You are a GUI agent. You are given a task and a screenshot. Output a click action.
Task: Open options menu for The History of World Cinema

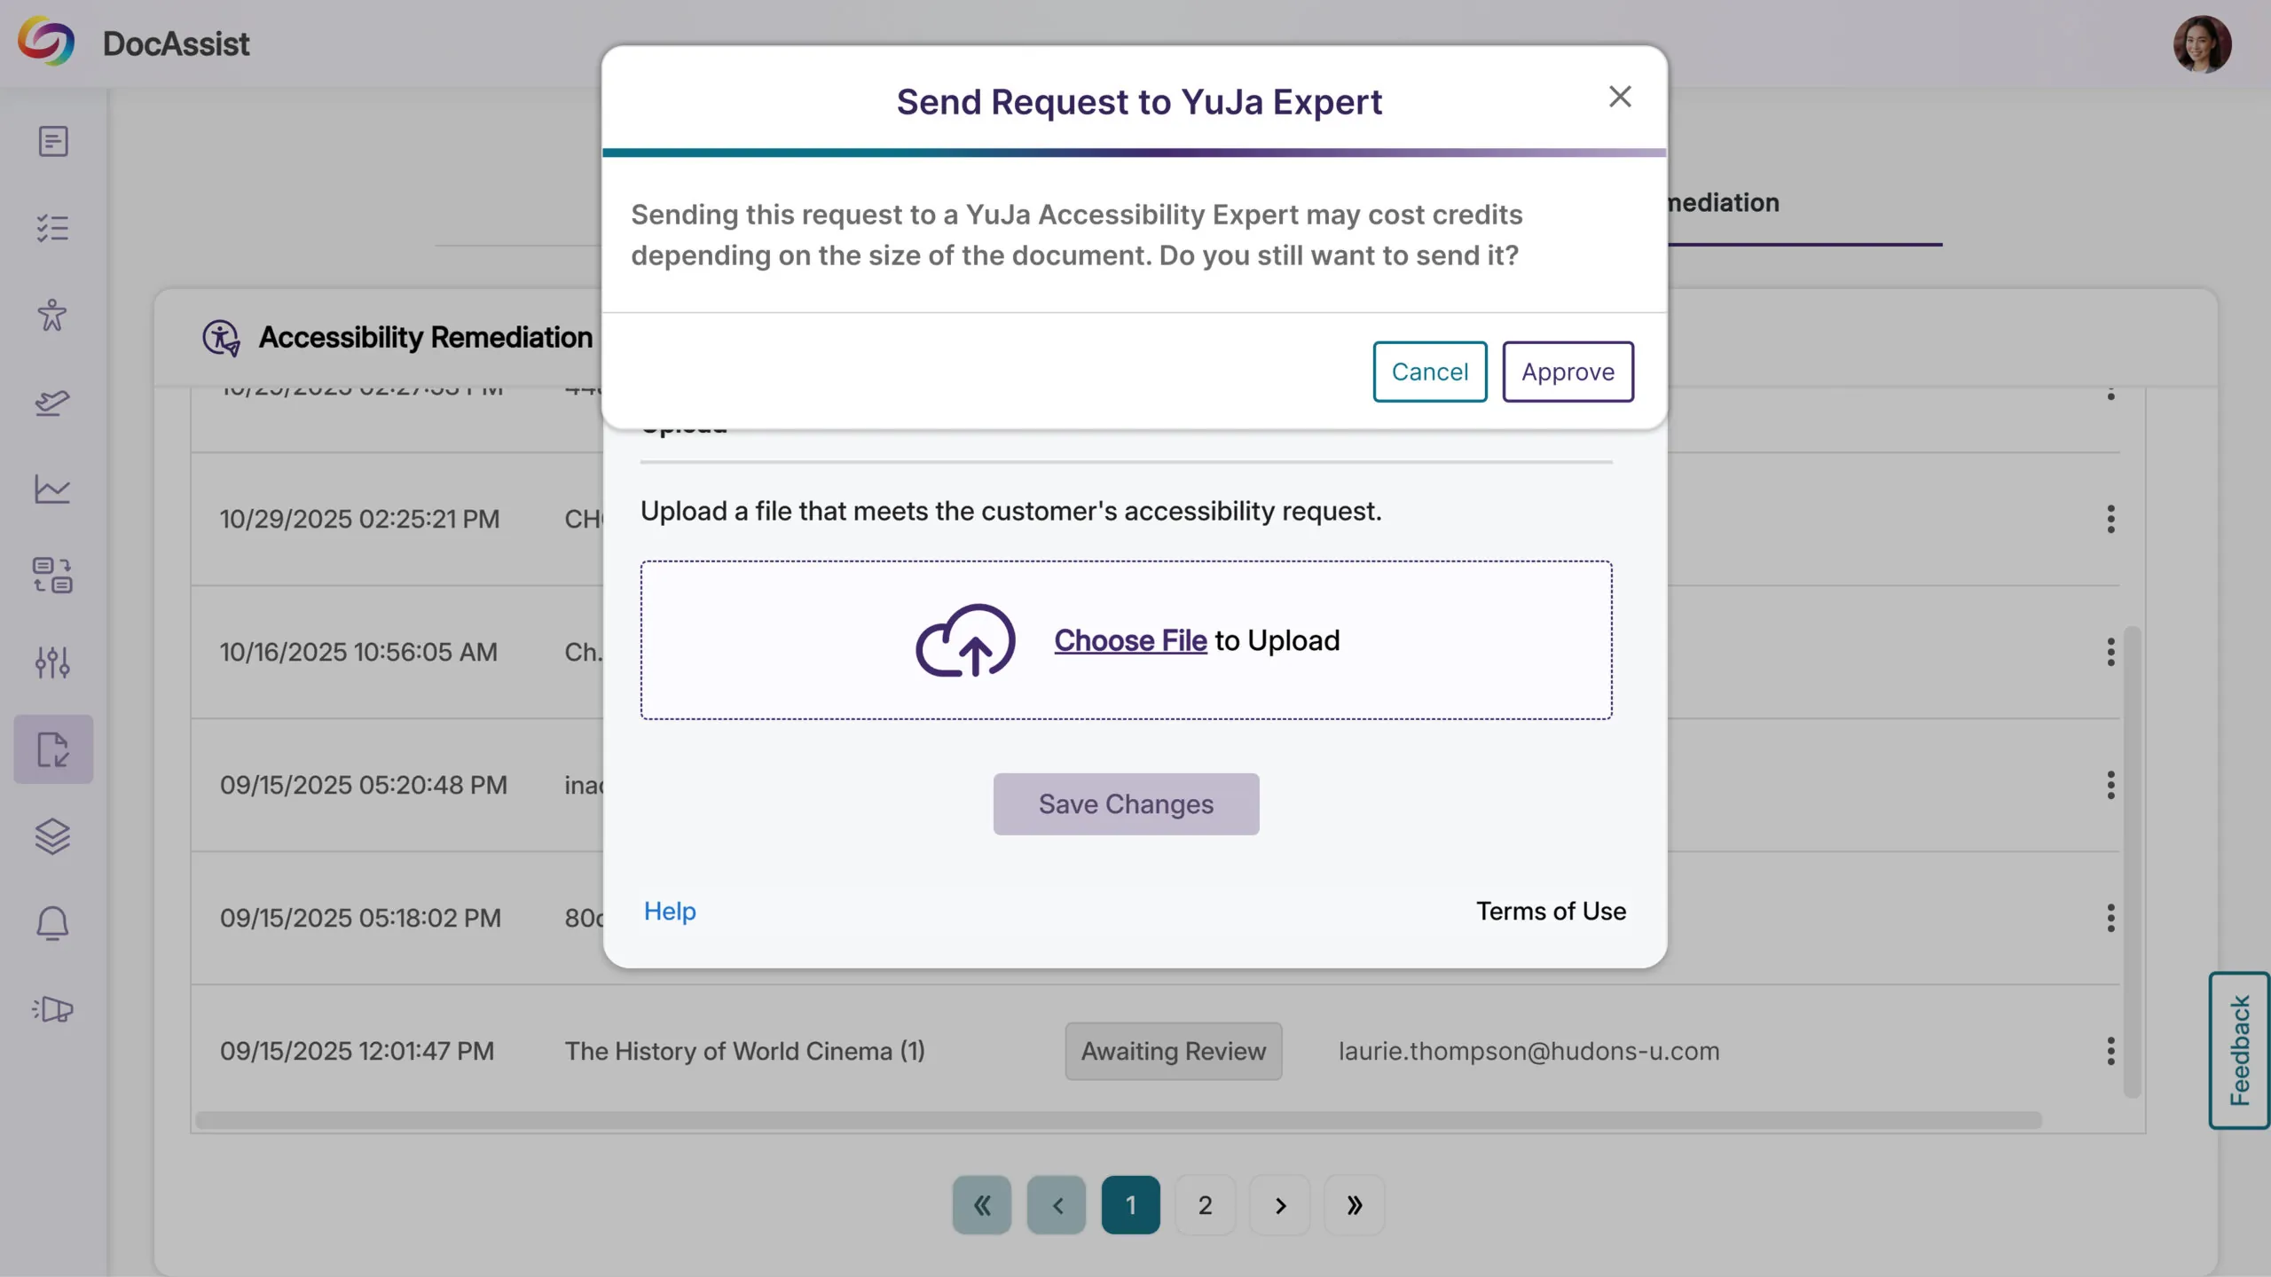[2110, 1051]
